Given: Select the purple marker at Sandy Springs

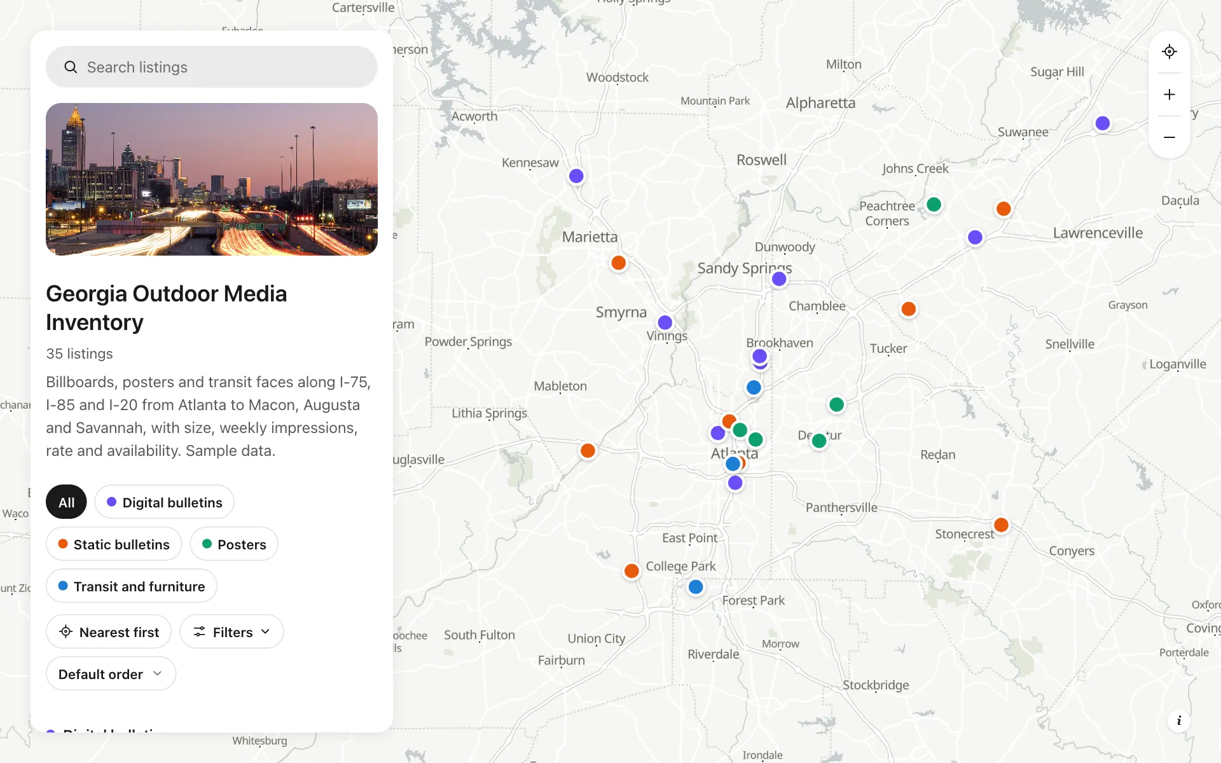Looking at the screenshot, I should (779, 279).
